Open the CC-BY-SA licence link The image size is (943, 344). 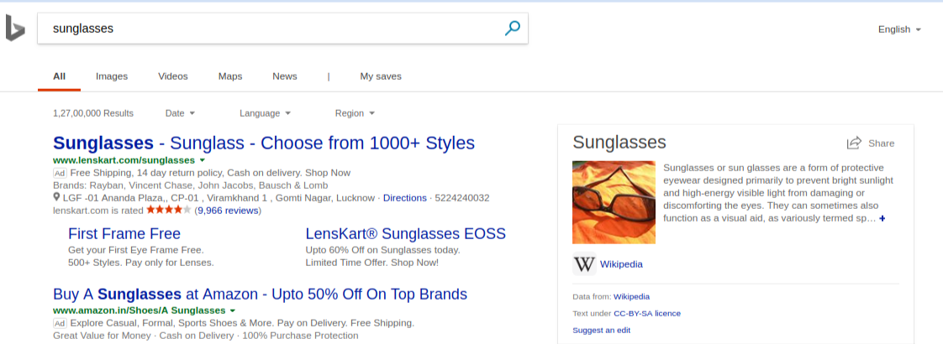[647, 314]
